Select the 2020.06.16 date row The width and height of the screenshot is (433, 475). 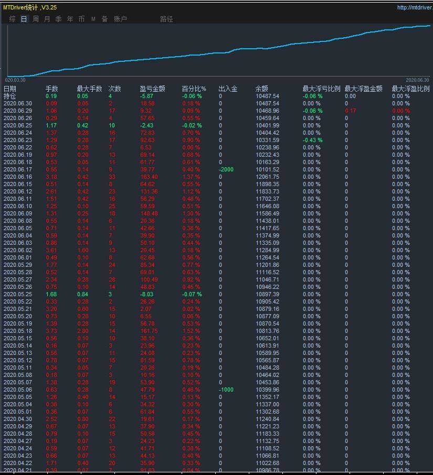pyautogui.click(x=18, y=177)
